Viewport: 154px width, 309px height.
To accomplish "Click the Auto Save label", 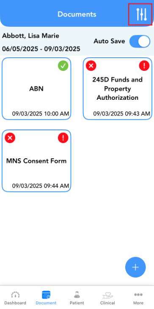I will 109,41.
